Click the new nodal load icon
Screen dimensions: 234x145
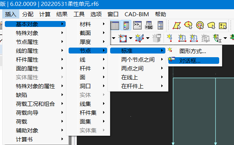pyautogui.click(x=170, y=38)
